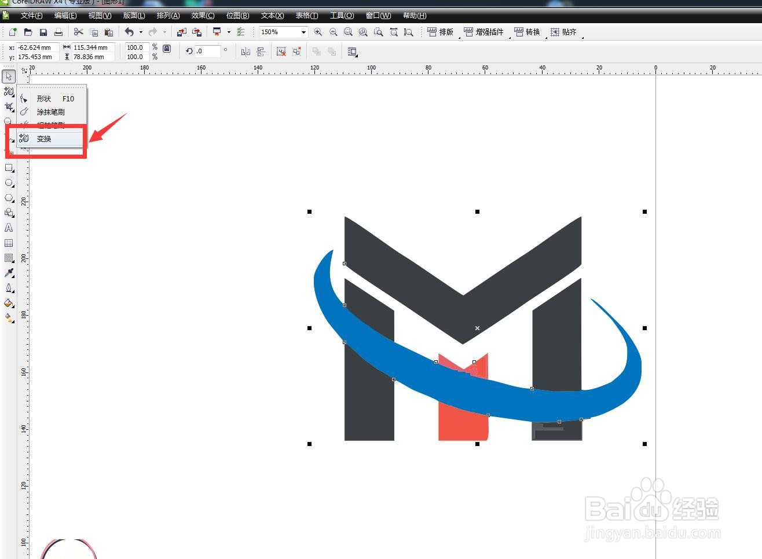The height and width of the screenshot is (559, 762).
Task: Open the 视图(V) menu
Action: coord(100,16)
